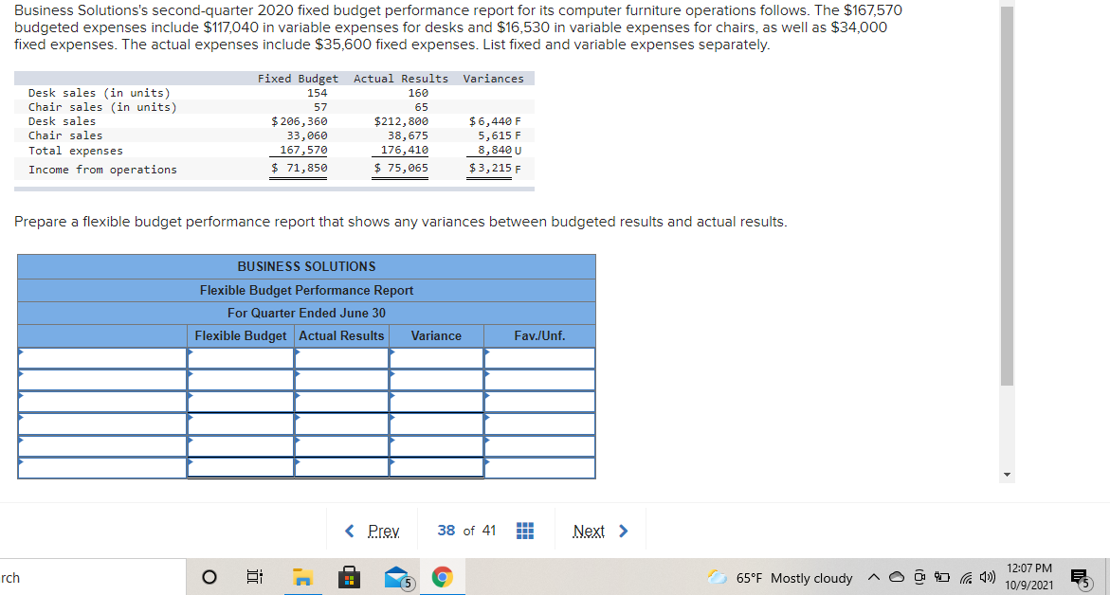Open the third row label dropdown cell
The image size is (1110, 595).
point(102,402)
